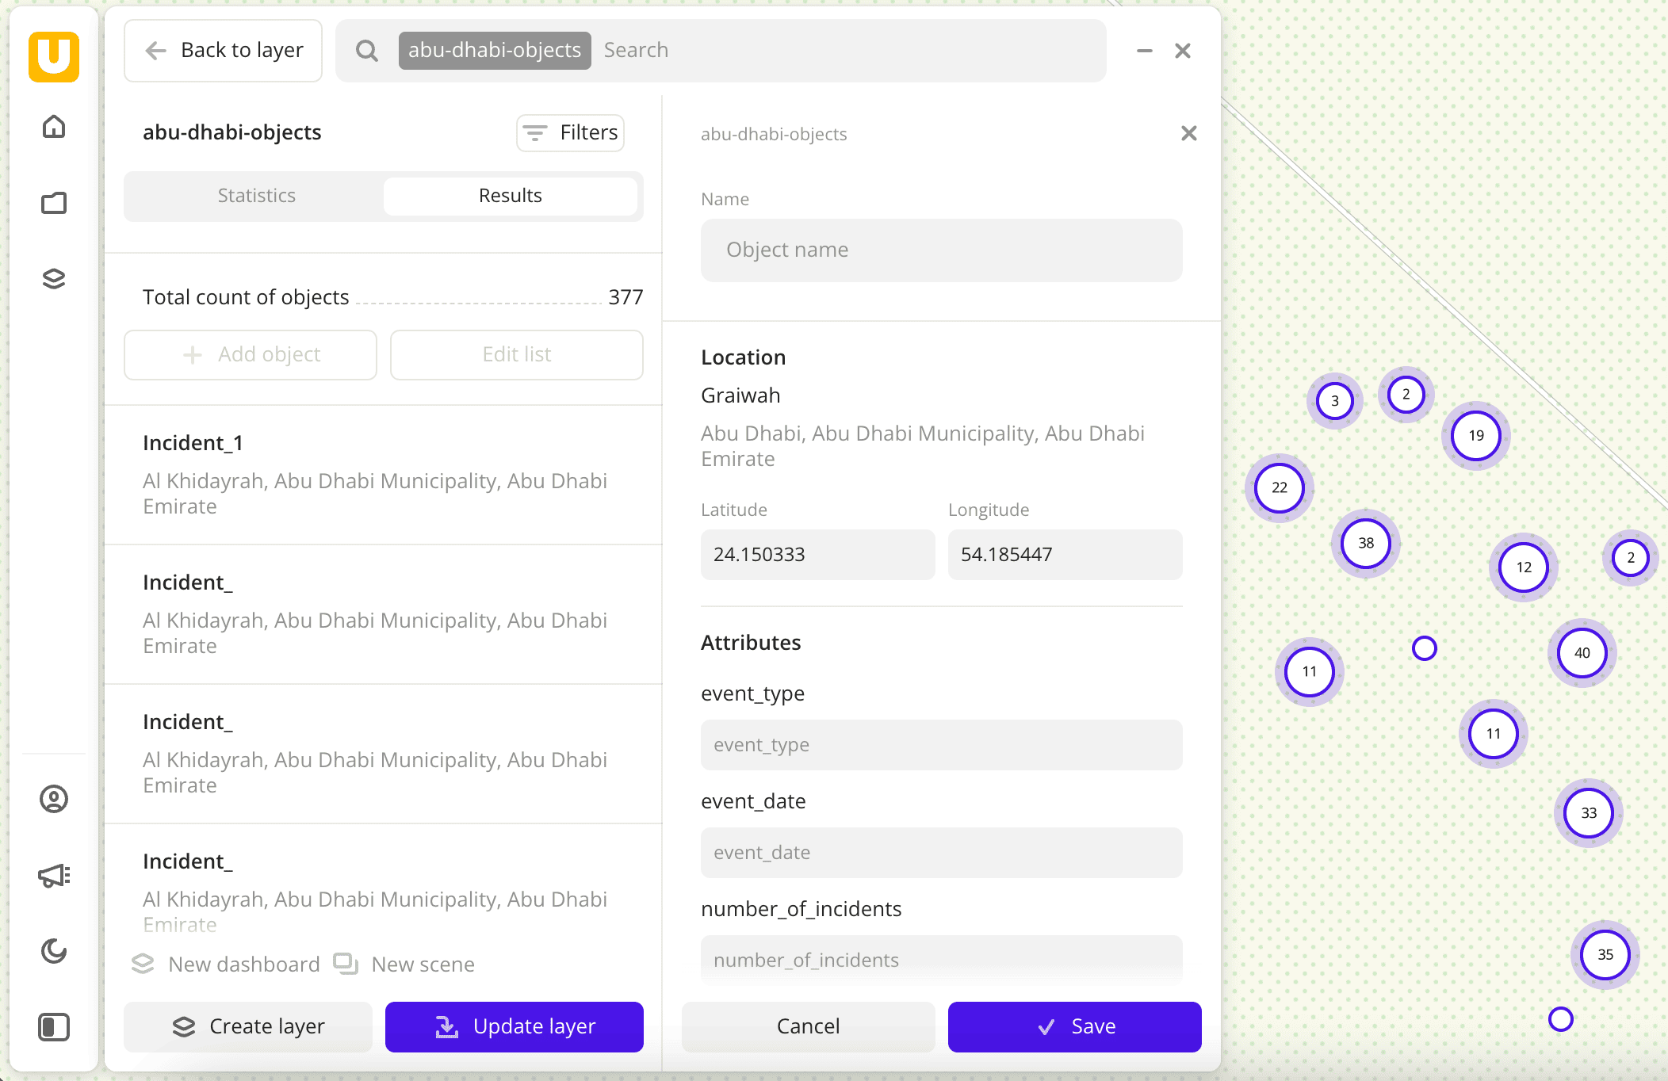Switch to the Statistics tab
This screenshot has width=1668, height=1081.
coord(256,195)
